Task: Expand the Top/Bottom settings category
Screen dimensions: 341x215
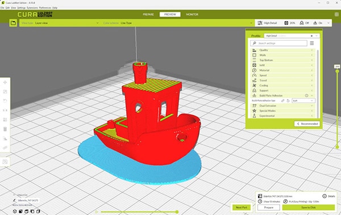Action: click(x=283, y=60)
